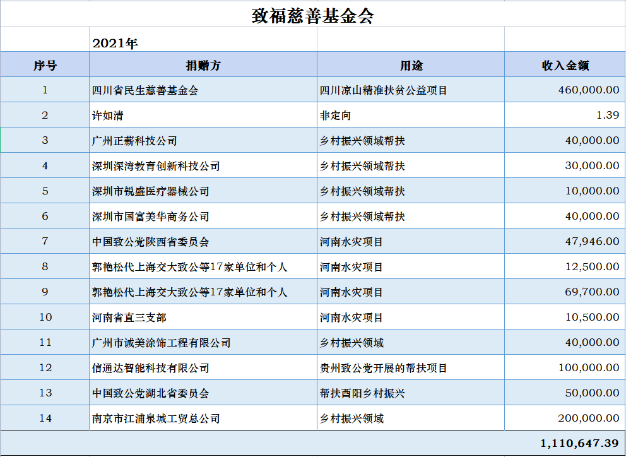The width and height of the screenshot is (626, 457).
Task: Click donor cell 深圳市锐盛医疗器械公司
Action: (x=203, y=191)
